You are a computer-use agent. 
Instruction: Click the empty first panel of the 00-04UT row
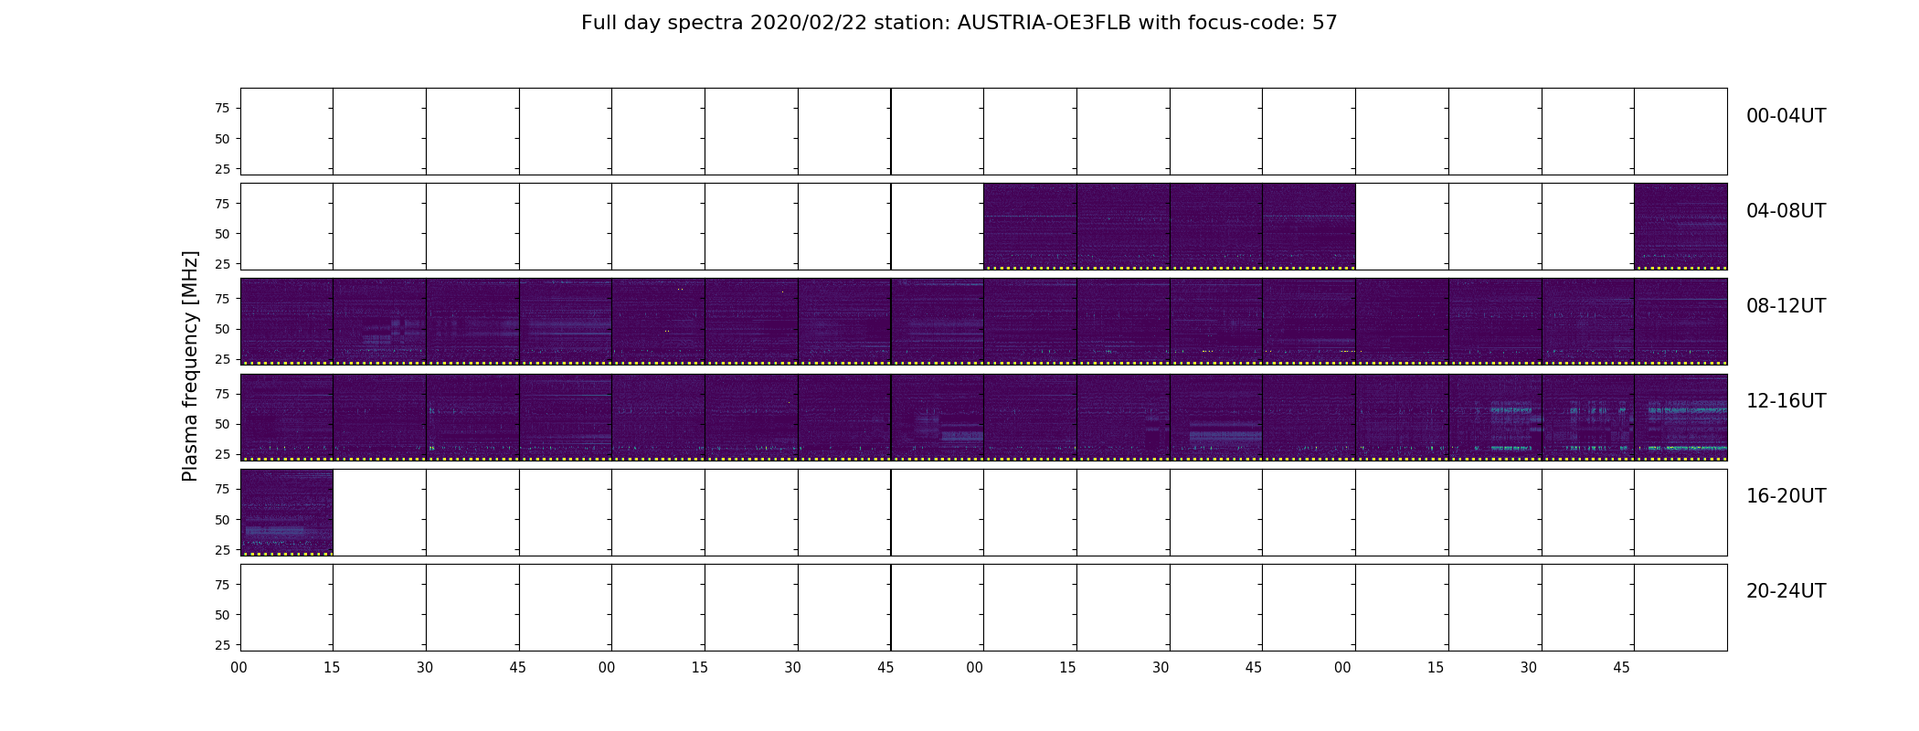(x=287, y=132)
